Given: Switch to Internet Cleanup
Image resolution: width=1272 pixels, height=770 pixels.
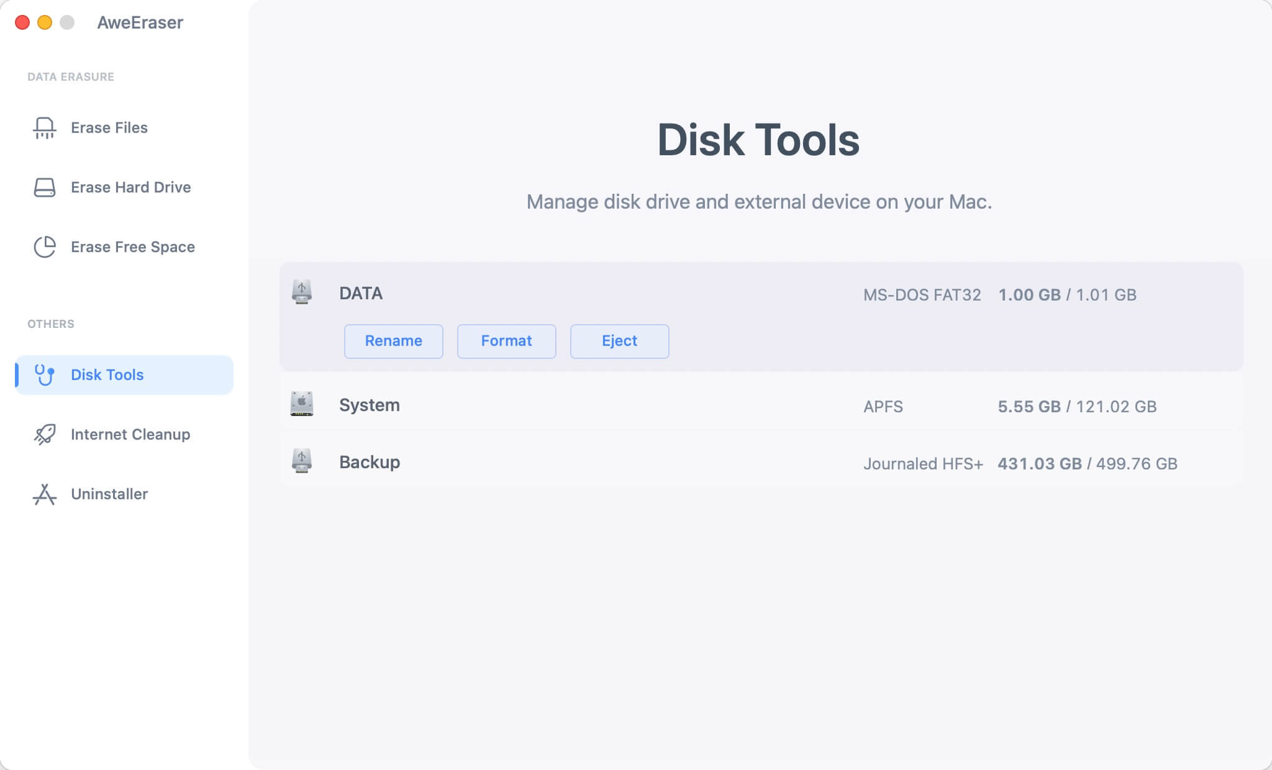Looking at the screenshot, I should tap(124, 435).
